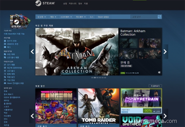Open the 하드웨어 dropdown menu
The height and width of the screenshot is (127, 185).
click(x=81, y=17)
